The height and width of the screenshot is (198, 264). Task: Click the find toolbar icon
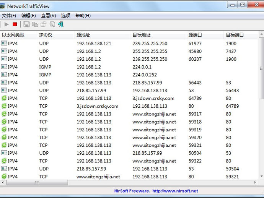52,24
